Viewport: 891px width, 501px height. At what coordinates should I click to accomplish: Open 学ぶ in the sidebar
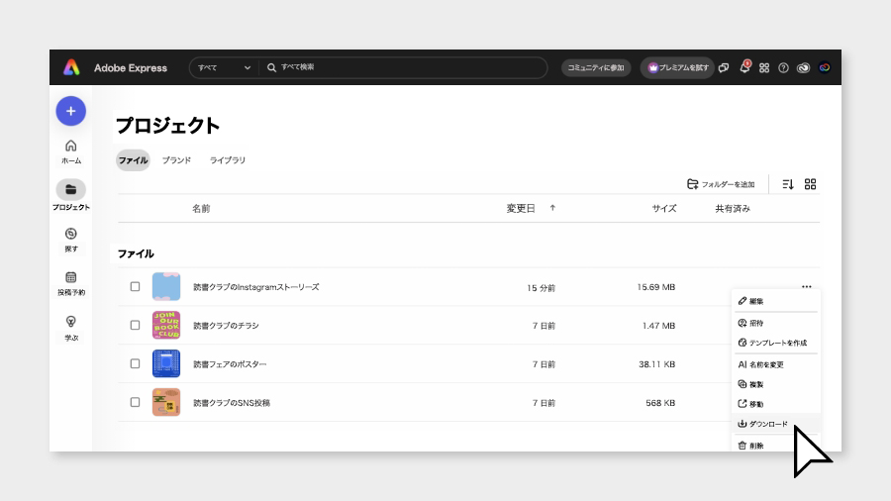71,329
